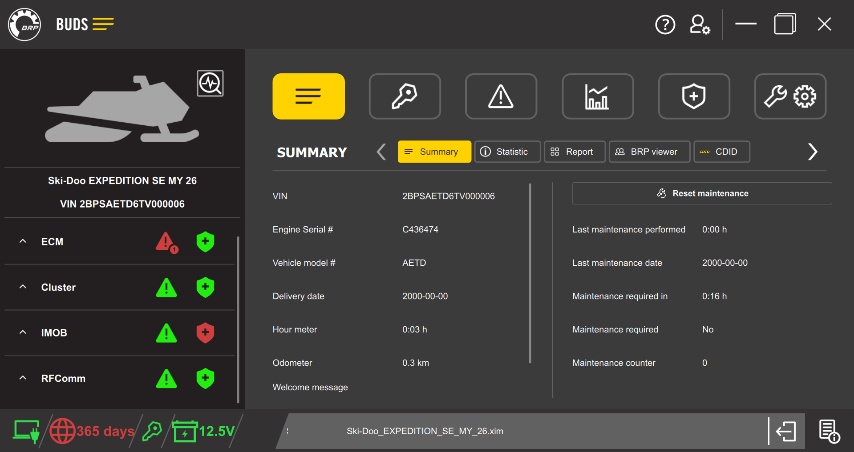Collapse the ECM section
The width and height of the screenshot is (854, 452).
(x=23, y=241)
